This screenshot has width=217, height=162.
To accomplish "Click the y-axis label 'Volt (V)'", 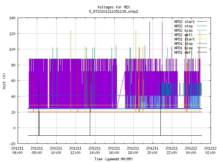I will [x=4, y=81].
